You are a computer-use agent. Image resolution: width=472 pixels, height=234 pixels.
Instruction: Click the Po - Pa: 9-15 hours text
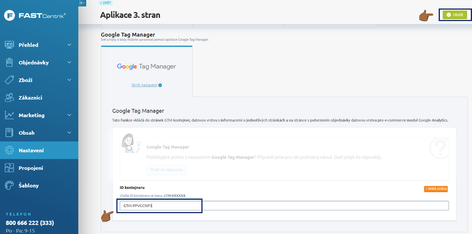[x=20, y=231]
